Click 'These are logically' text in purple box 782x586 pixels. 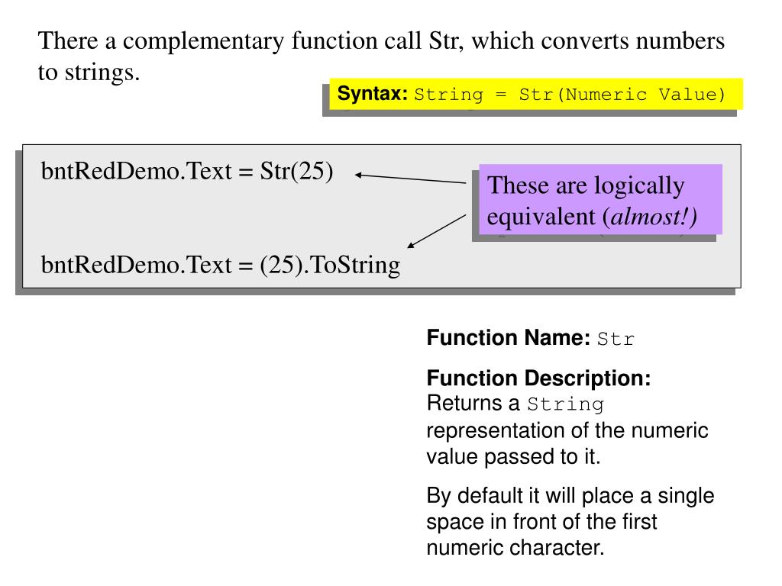586,185
